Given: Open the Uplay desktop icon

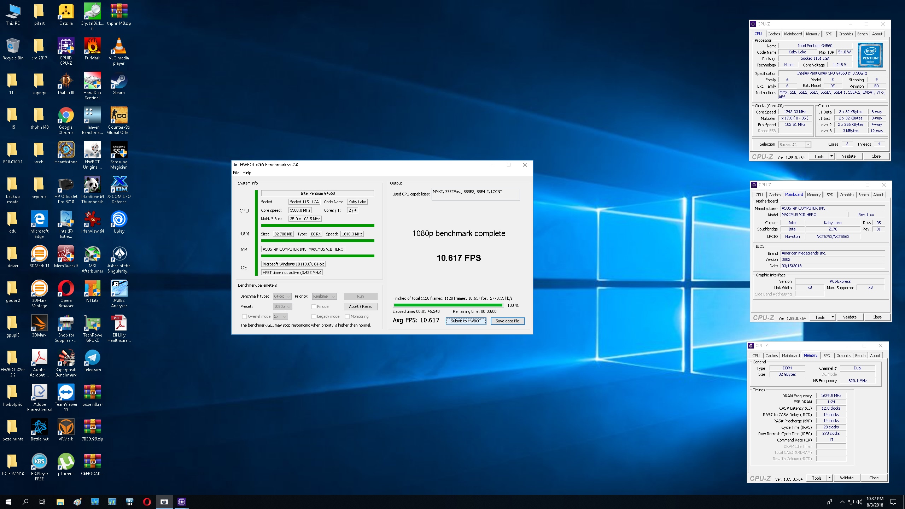Looking at the screenshot, I should pos(119,222).
